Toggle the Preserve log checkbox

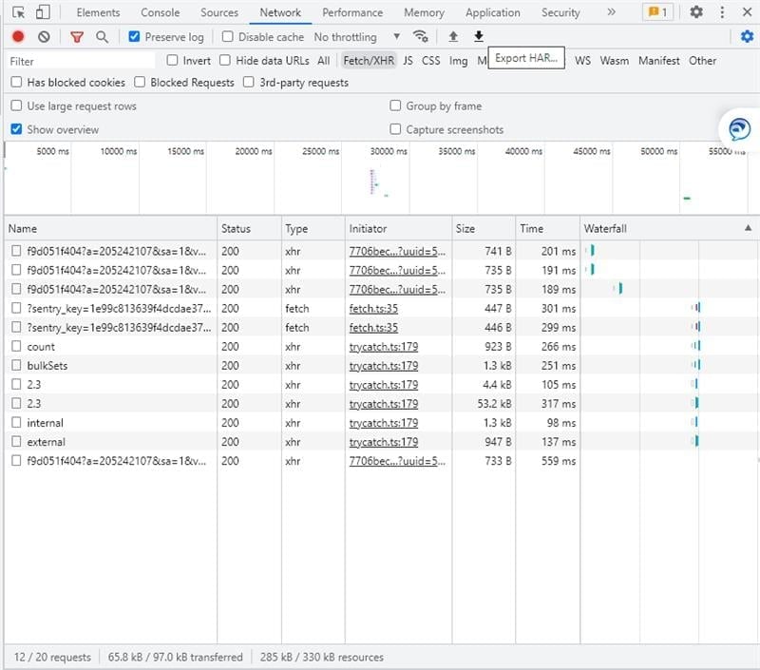click(x=134, y=36)
